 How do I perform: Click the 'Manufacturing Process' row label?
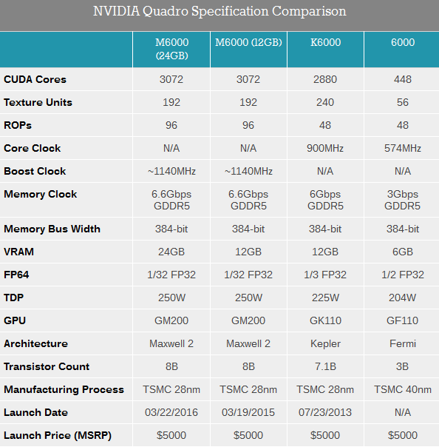64,389
